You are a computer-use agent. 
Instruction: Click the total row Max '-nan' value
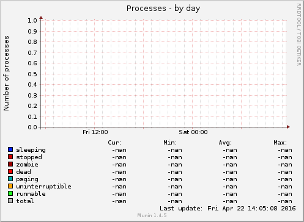pyautogui.click(x=285, y=201)
